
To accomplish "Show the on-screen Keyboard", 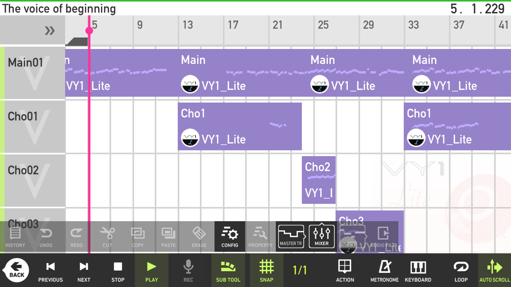I will 418,271.
